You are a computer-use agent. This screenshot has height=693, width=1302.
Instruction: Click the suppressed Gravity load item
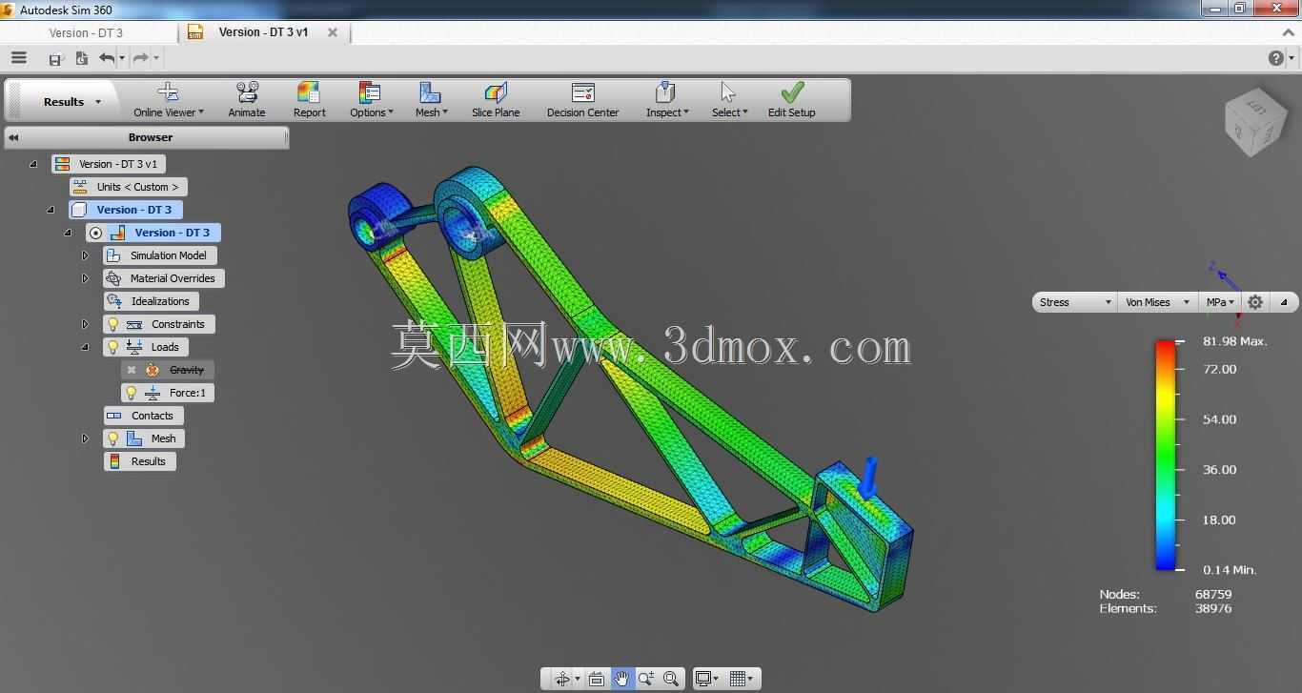168,370
